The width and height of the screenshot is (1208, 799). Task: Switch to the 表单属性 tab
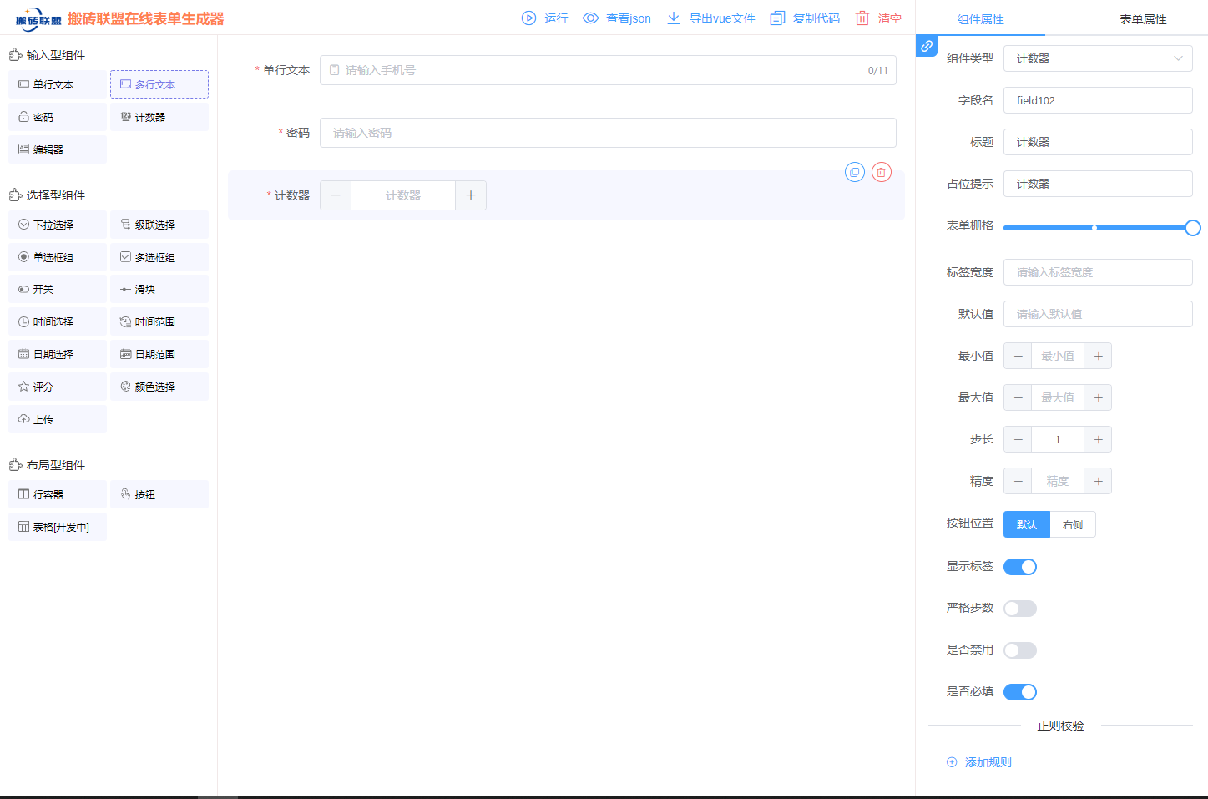pyautogui.click(x=1142, y=18)
